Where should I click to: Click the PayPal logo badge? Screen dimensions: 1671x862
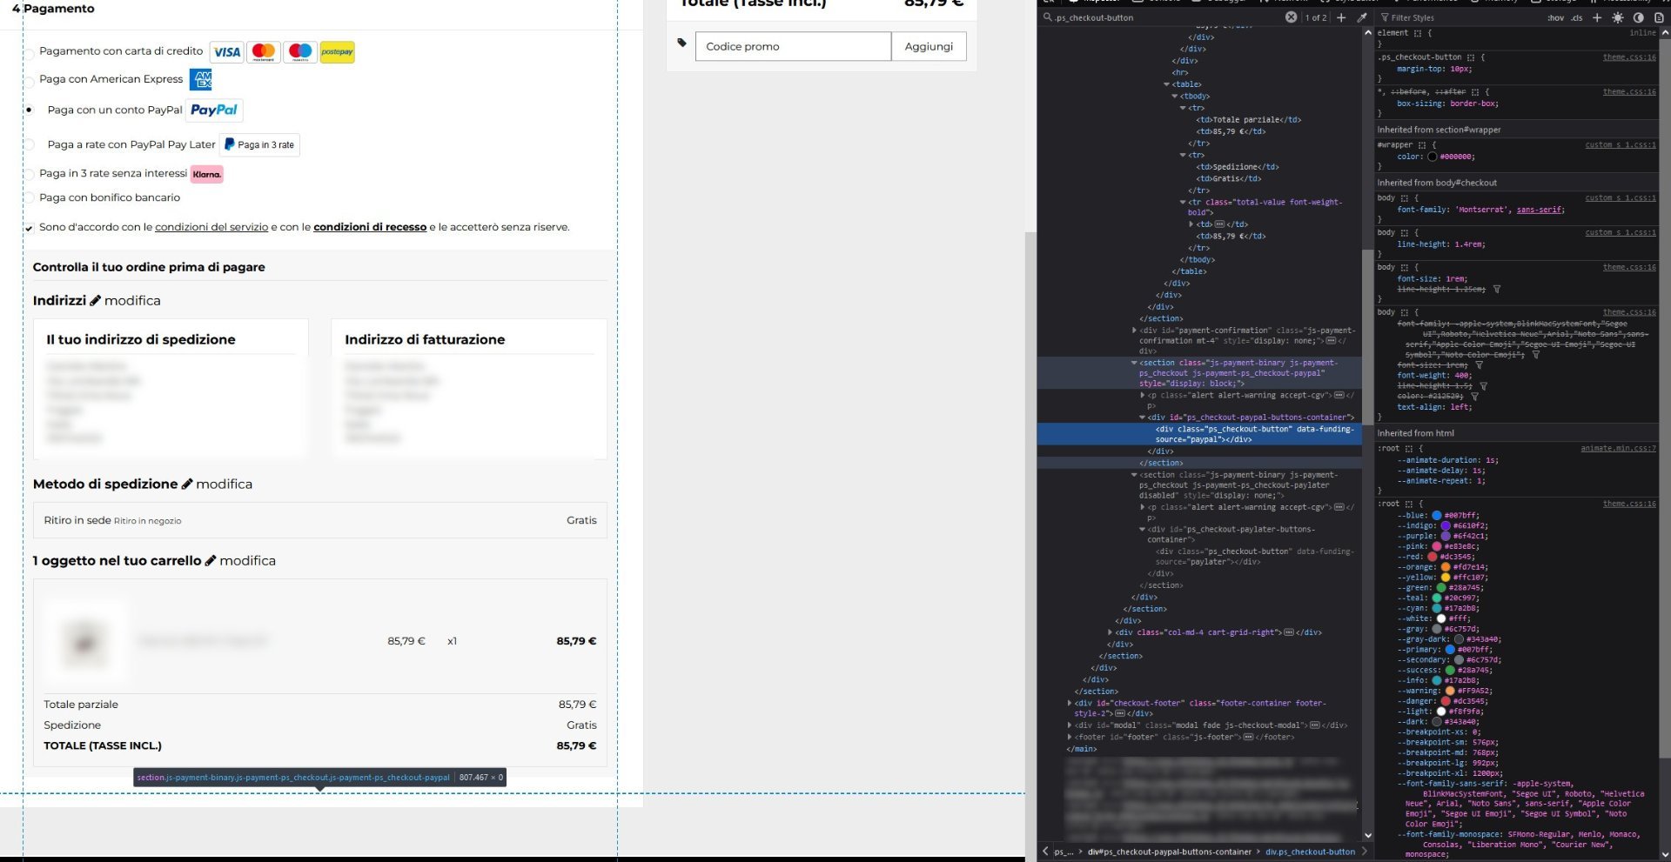coord(214,110)
